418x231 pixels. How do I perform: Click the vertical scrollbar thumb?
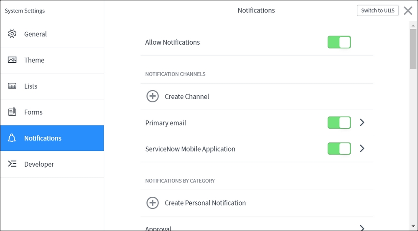(x=413, y=49)
